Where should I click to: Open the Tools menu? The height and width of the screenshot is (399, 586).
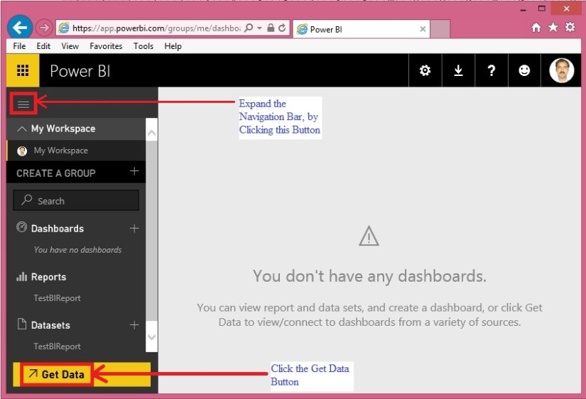click(143, 46)
